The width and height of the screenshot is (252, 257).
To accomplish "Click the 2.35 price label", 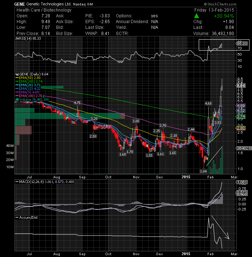I will point(157,131).
